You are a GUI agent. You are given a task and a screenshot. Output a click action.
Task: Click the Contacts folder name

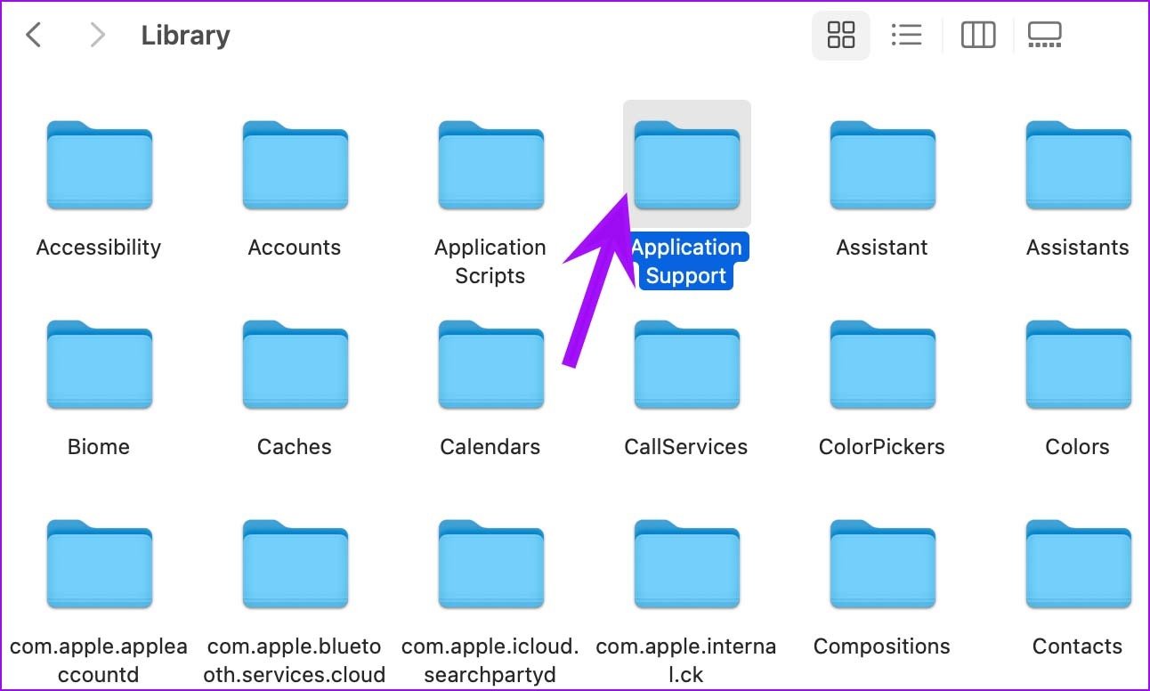click(x=1078, y=646)
